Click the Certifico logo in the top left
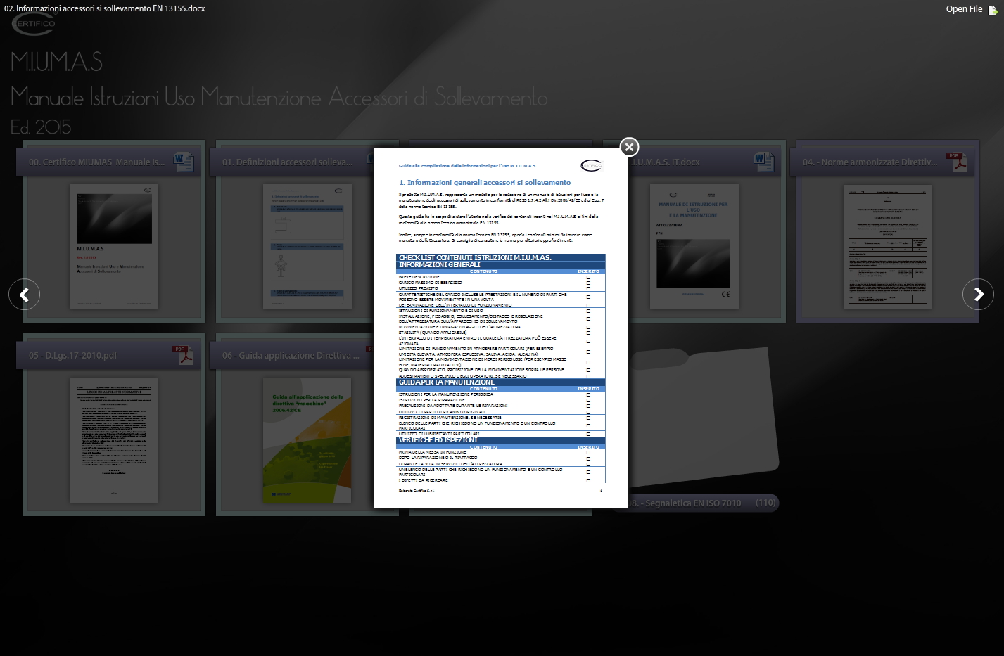 (x=33, y=24)
